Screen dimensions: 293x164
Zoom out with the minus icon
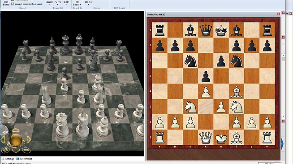pyautogui.click(x=26, y=150)
